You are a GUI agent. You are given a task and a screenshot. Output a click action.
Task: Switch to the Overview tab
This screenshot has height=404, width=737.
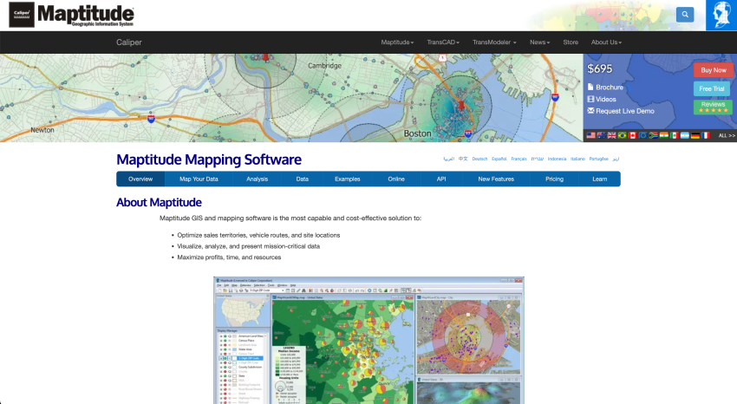tap(140, 179)
